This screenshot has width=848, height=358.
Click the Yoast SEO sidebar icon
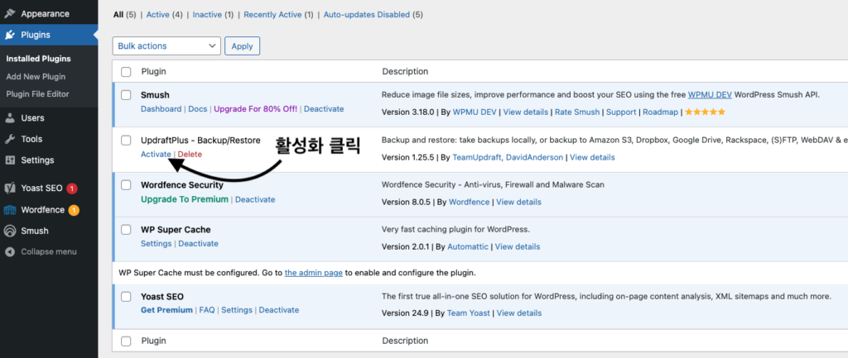[x=10, y=189]
